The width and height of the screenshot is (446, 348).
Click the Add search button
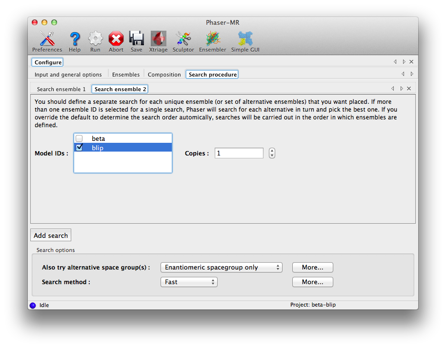[x=51, y=235]
